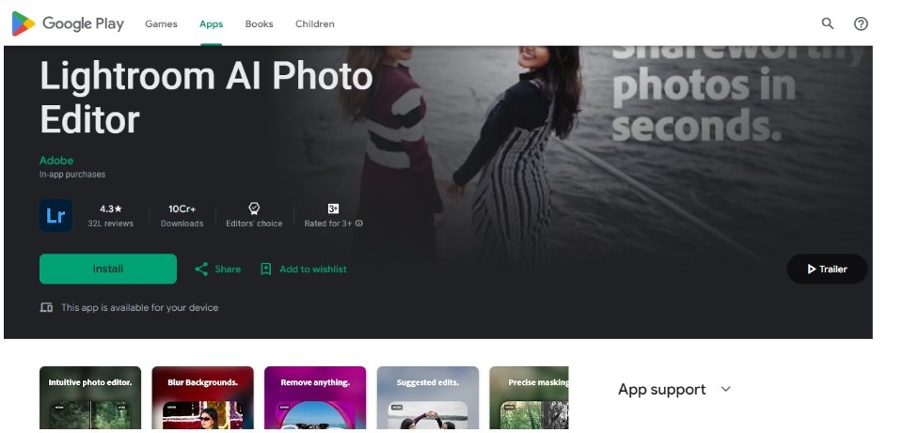
Task: Play the Trailer video
Action: (827, 269)
